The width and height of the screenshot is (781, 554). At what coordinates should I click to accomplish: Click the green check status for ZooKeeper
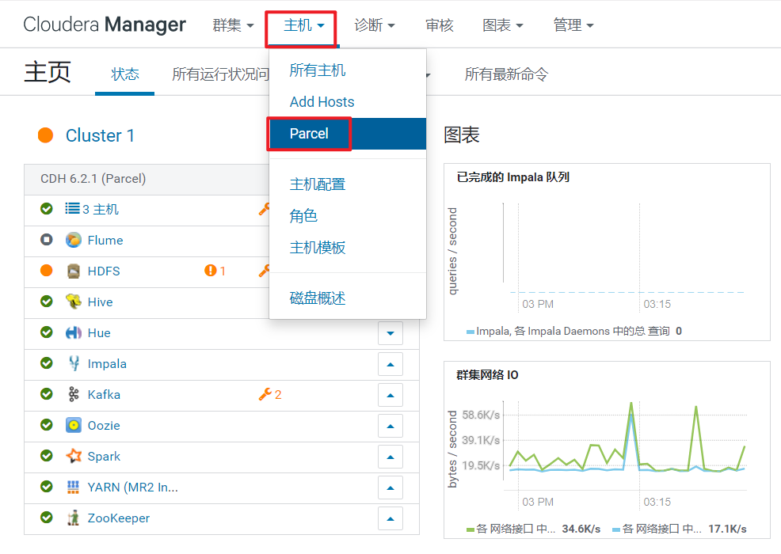click(46, 517)
